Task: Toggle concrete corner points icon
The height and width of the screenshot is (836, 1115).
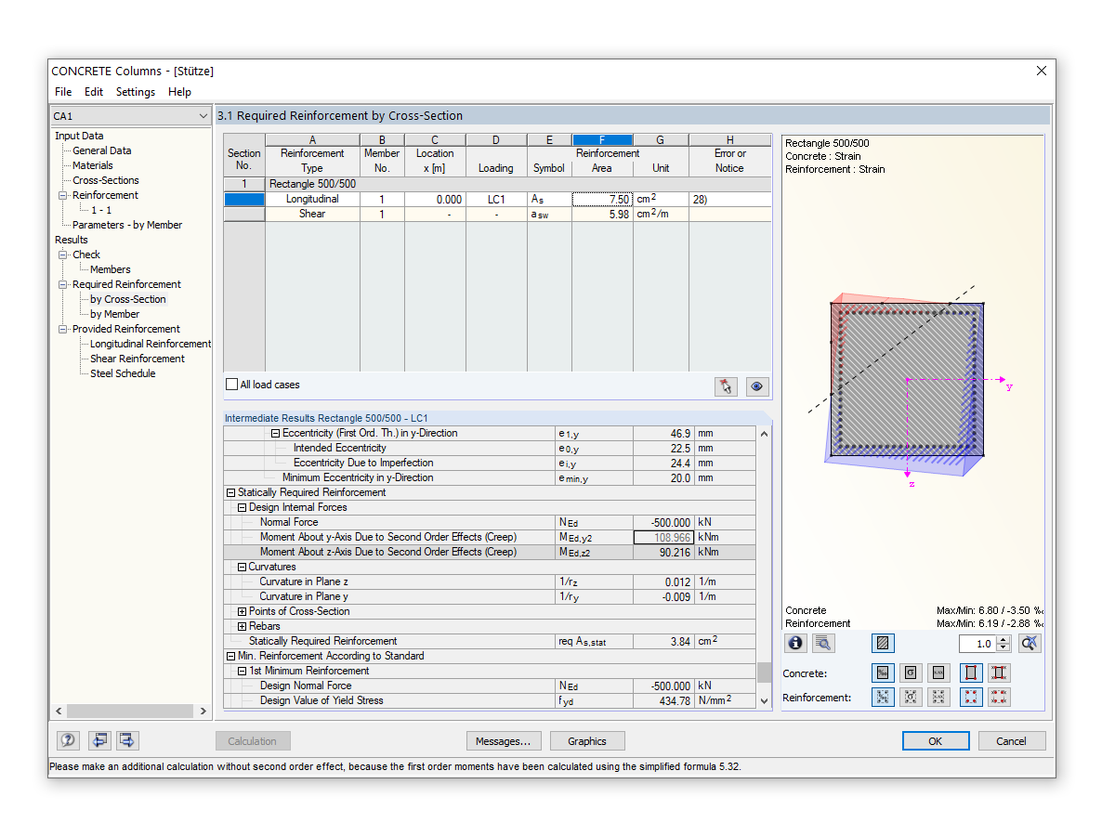Action: click(x=971, y=673)
